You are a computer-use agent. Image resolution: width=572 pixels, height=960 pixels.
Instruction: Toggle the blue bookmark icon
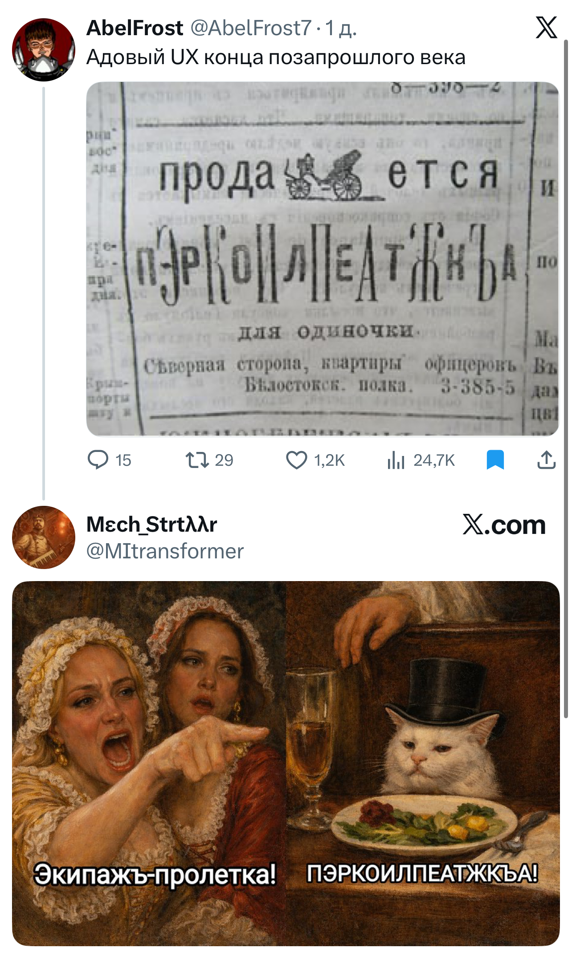pos(495,460)
